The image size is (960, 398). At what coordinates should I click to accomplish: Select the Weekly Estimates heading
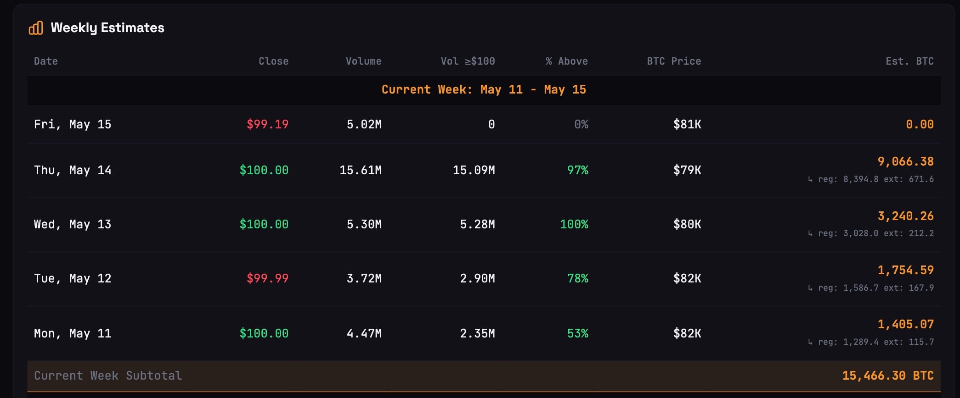[x=107, y=28]
